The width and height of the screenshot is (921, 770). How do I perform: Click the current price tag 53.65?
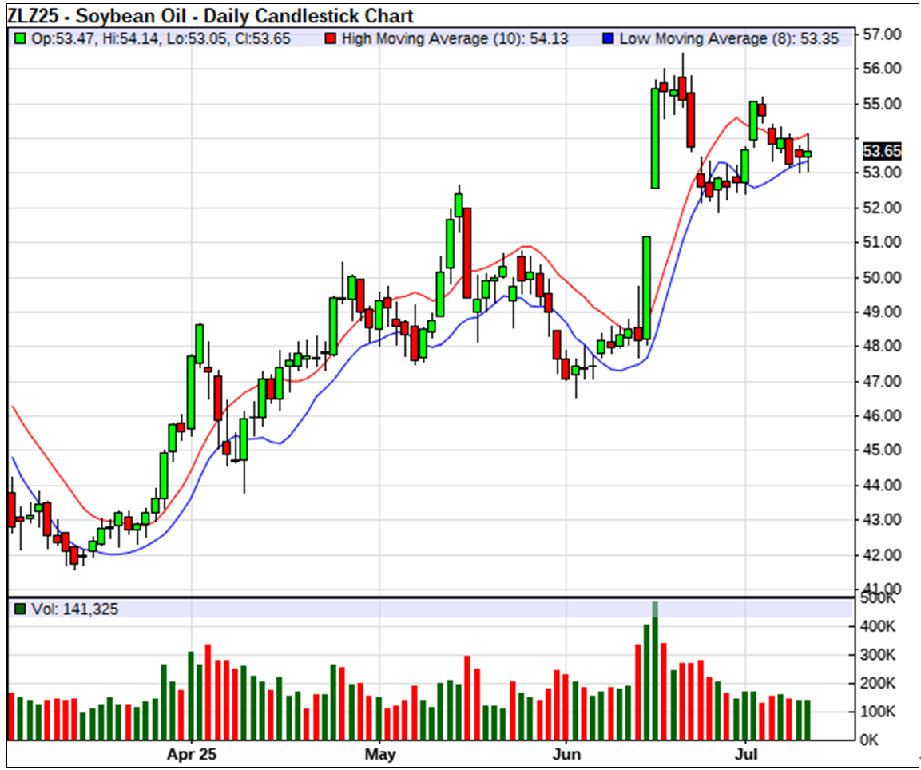[x=882, y=151]
